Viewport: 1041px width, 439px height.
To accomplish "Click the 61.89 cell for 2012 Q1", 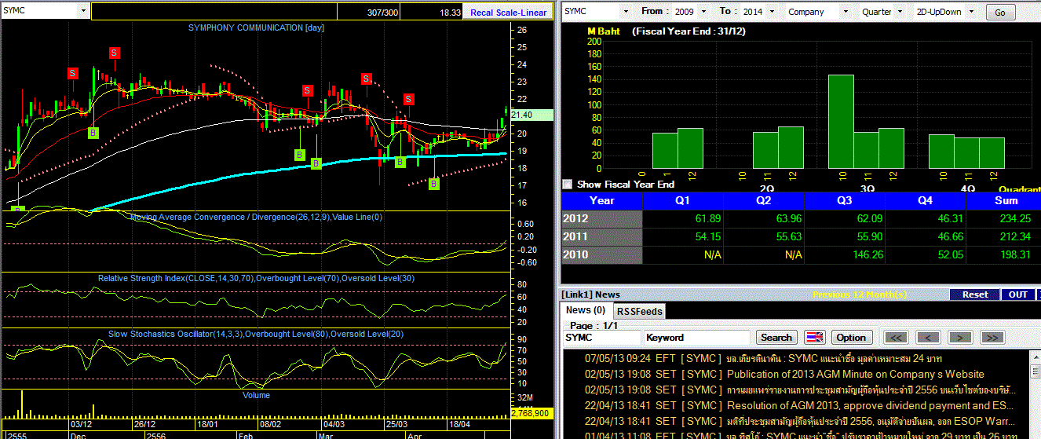I will (x=683, y=218).
